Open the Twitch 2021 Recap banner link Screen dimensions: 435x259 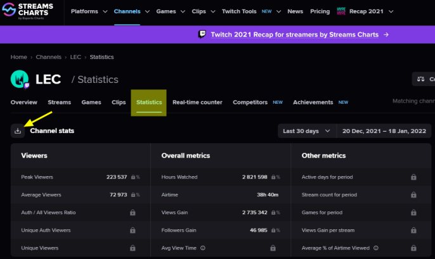[295, 35]
